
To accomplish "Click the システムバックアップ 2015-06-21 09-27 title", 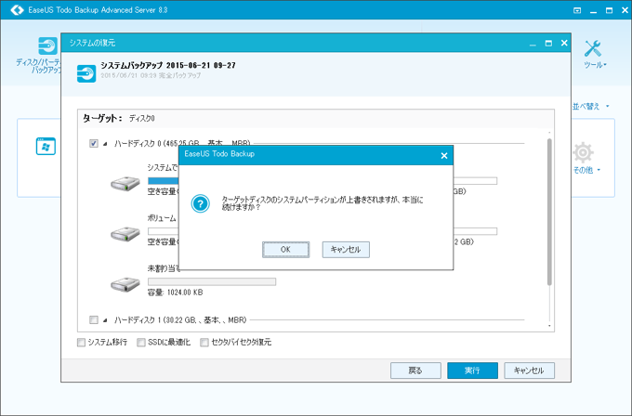I will (168, 65).
